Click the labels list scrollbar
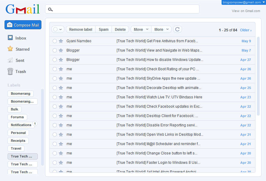Image resolution: width=266 pixels, height=181 pixels. tap(42, 127)
